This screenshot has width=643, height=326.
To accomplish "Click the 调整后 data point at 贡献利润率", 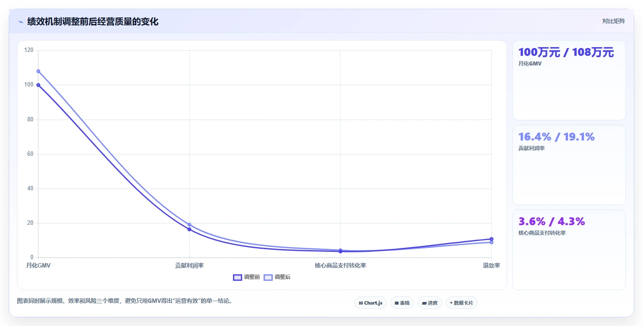I will [x=189, y=225].
